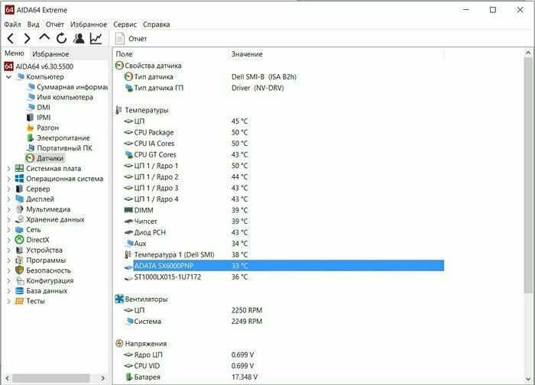Click the Значение column header
The image size is (535, 385).
246,54
